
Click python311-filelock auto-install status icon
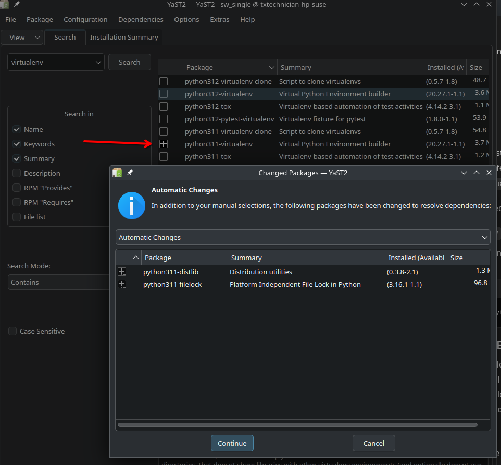[x=122, y=284]
